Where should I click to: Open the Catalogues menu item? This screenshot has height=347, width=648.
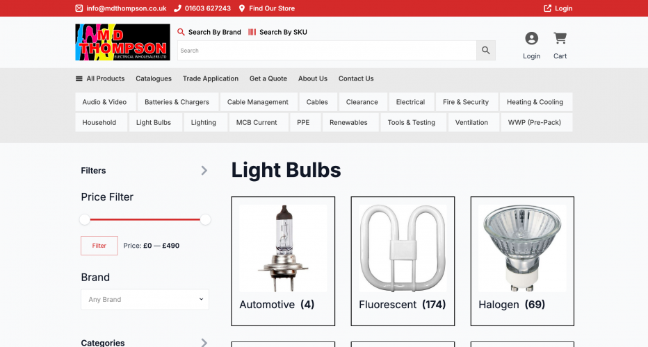pos(154,78)
